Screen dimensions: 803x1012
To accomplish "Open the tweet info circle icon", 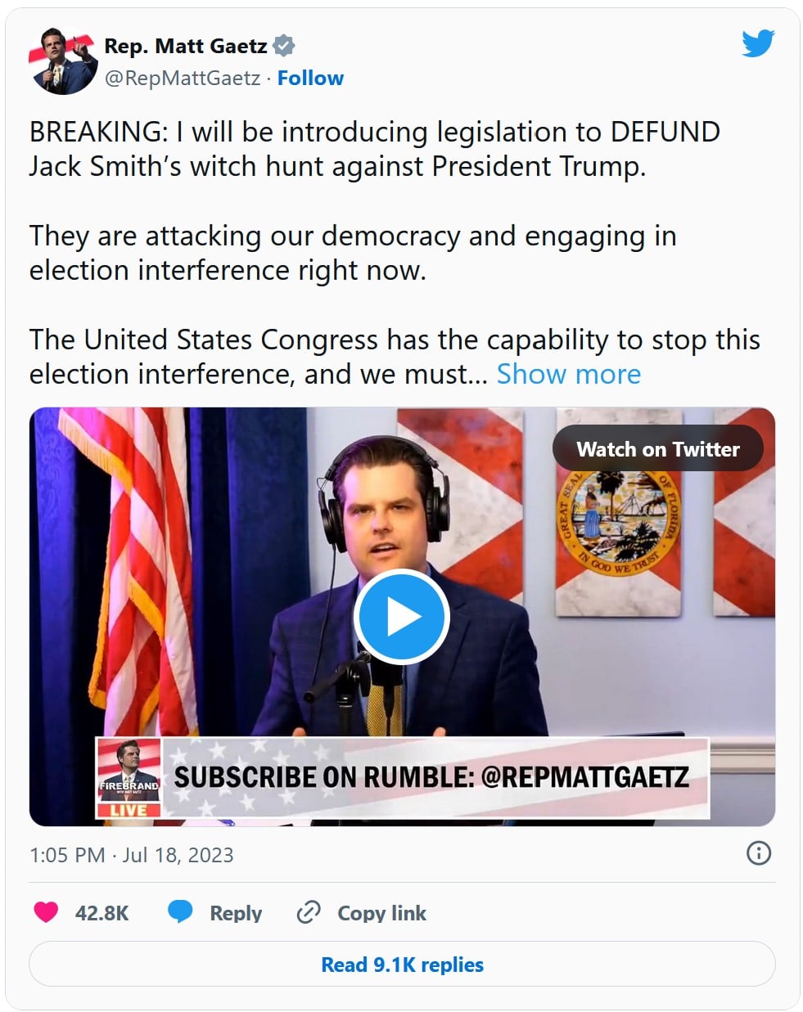I will pos(759,854).
